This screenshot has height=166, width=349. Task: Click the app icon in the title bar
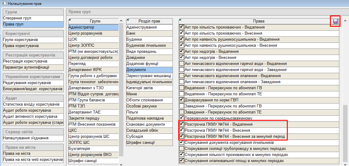pos(4,4)
